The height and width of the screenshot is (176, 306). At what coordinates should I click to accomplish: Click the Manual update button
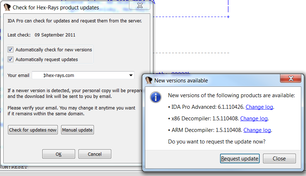(77, 130)
